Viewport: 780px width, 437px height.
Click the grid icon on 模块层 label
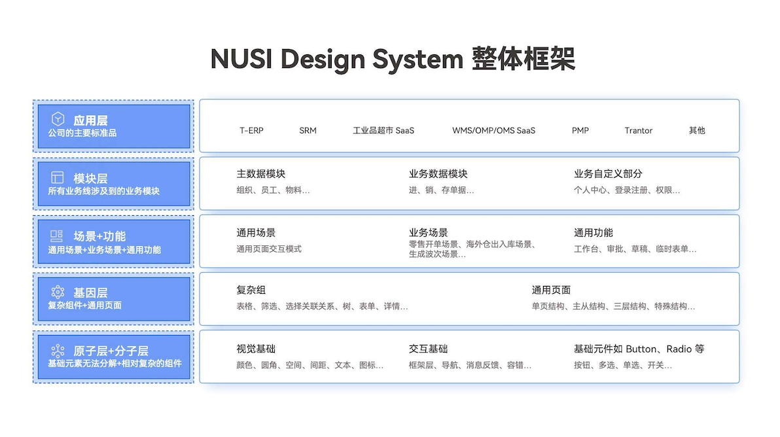pos(58,177)
